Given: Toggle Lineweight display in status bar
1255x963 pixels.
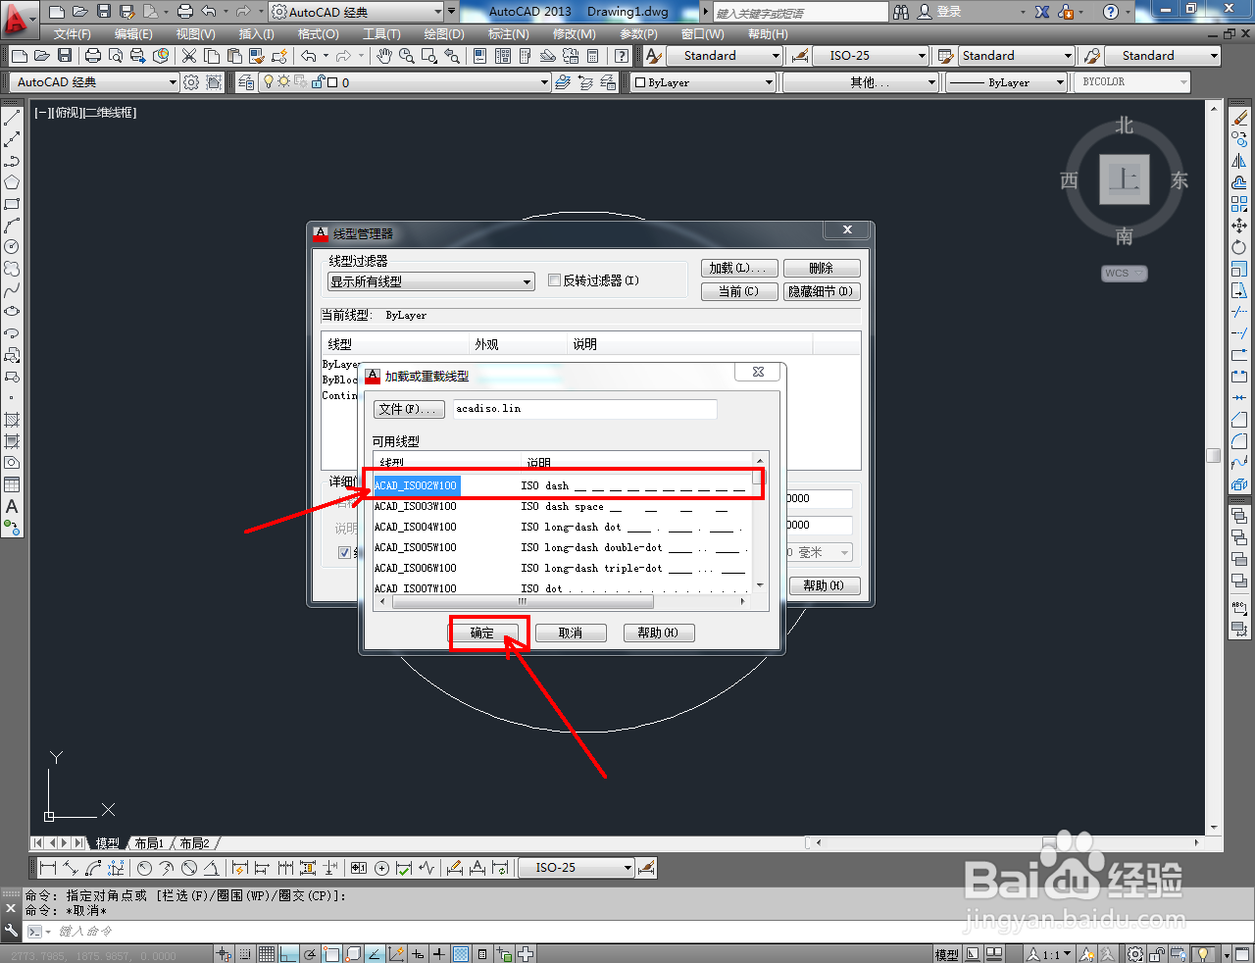Looking at the screenshot, I should point(439,954).
